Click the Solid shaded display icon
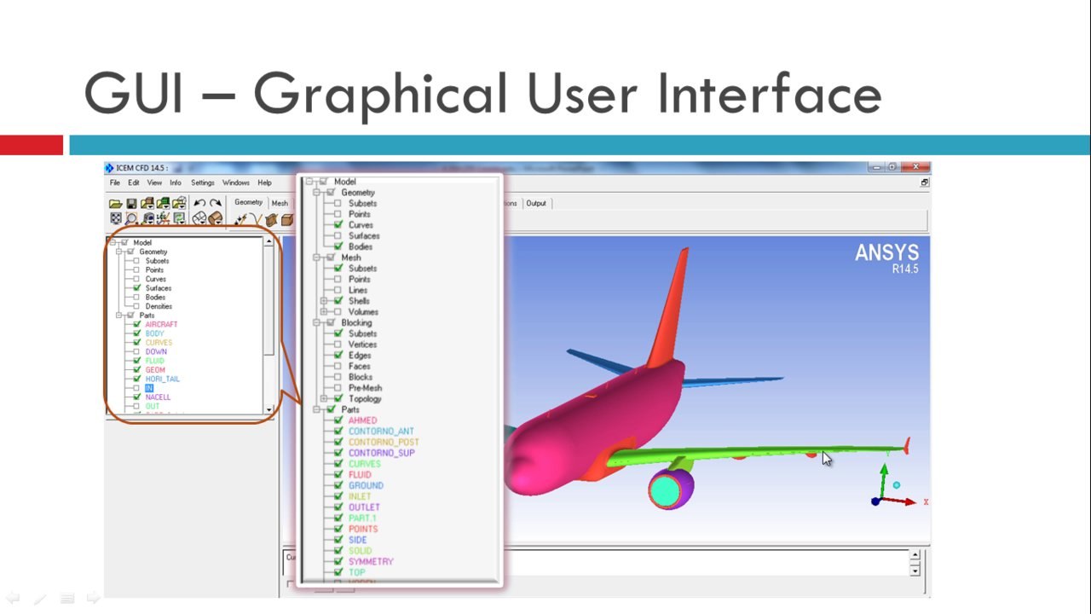Viewport: 1091px width, 614px height. point(215,219)
